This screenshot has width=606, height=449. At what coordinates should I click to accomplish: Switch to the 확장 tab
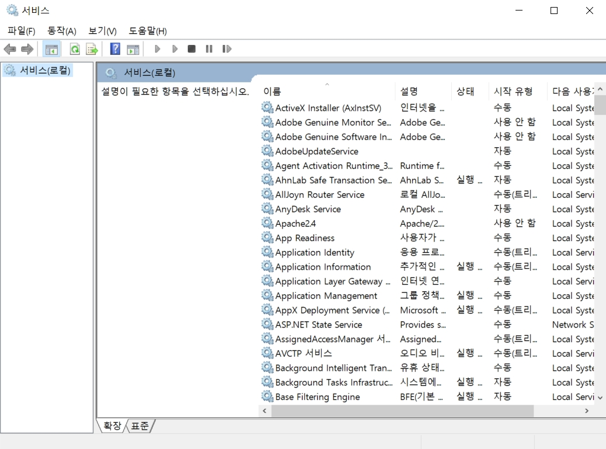[x=112, y=426]
